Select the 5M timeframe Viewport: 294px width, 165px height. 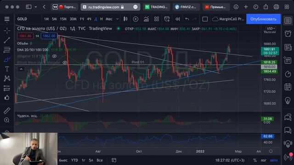[x=54, y=19]
